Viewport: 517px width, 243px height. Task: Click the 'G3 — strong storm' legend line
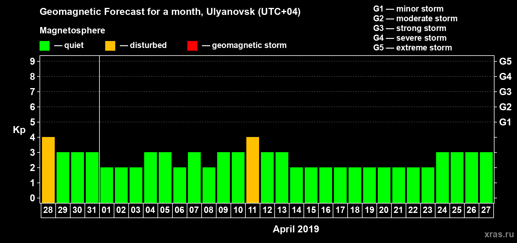[x=410, y=28]
